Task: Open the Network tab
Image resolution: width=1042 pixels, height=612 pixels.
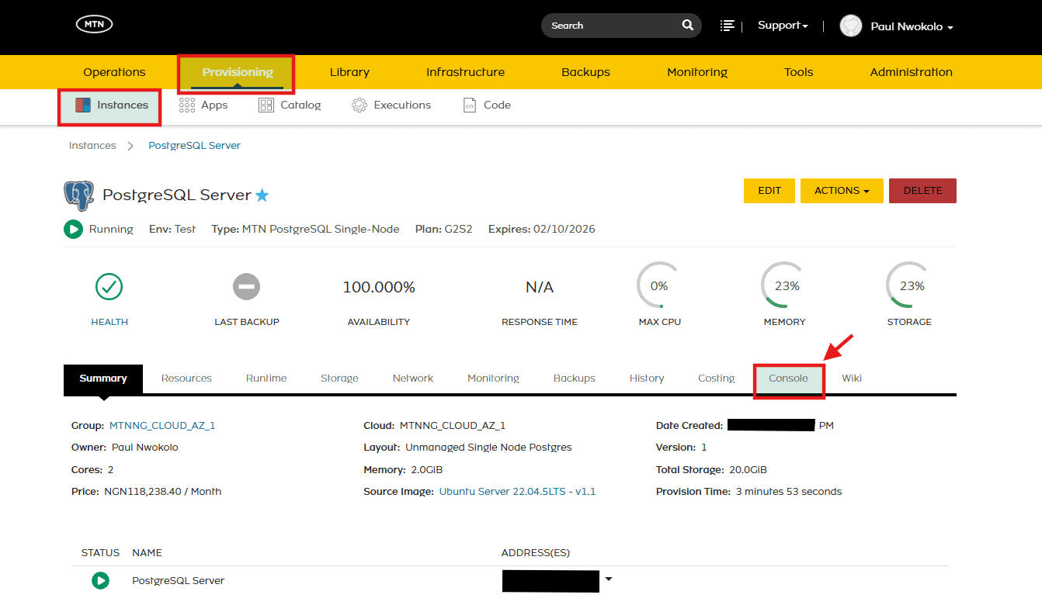Action: pyautogui.click(x=413, y=379)
